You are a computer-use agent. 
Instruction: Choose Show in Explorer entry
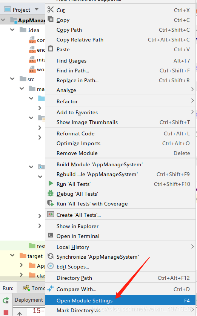click(x=120, y=226)
